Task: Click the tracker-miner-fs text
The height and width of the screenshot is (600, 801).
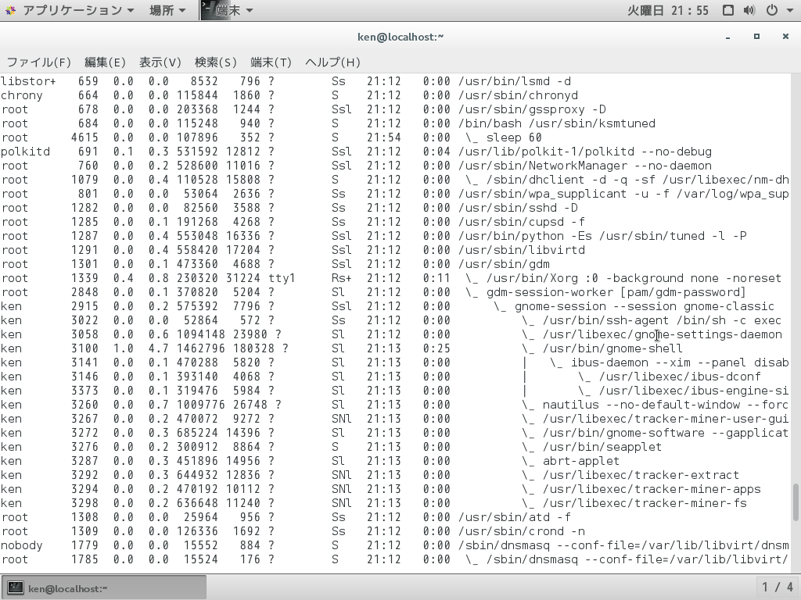Action: [x=645, y=504]
